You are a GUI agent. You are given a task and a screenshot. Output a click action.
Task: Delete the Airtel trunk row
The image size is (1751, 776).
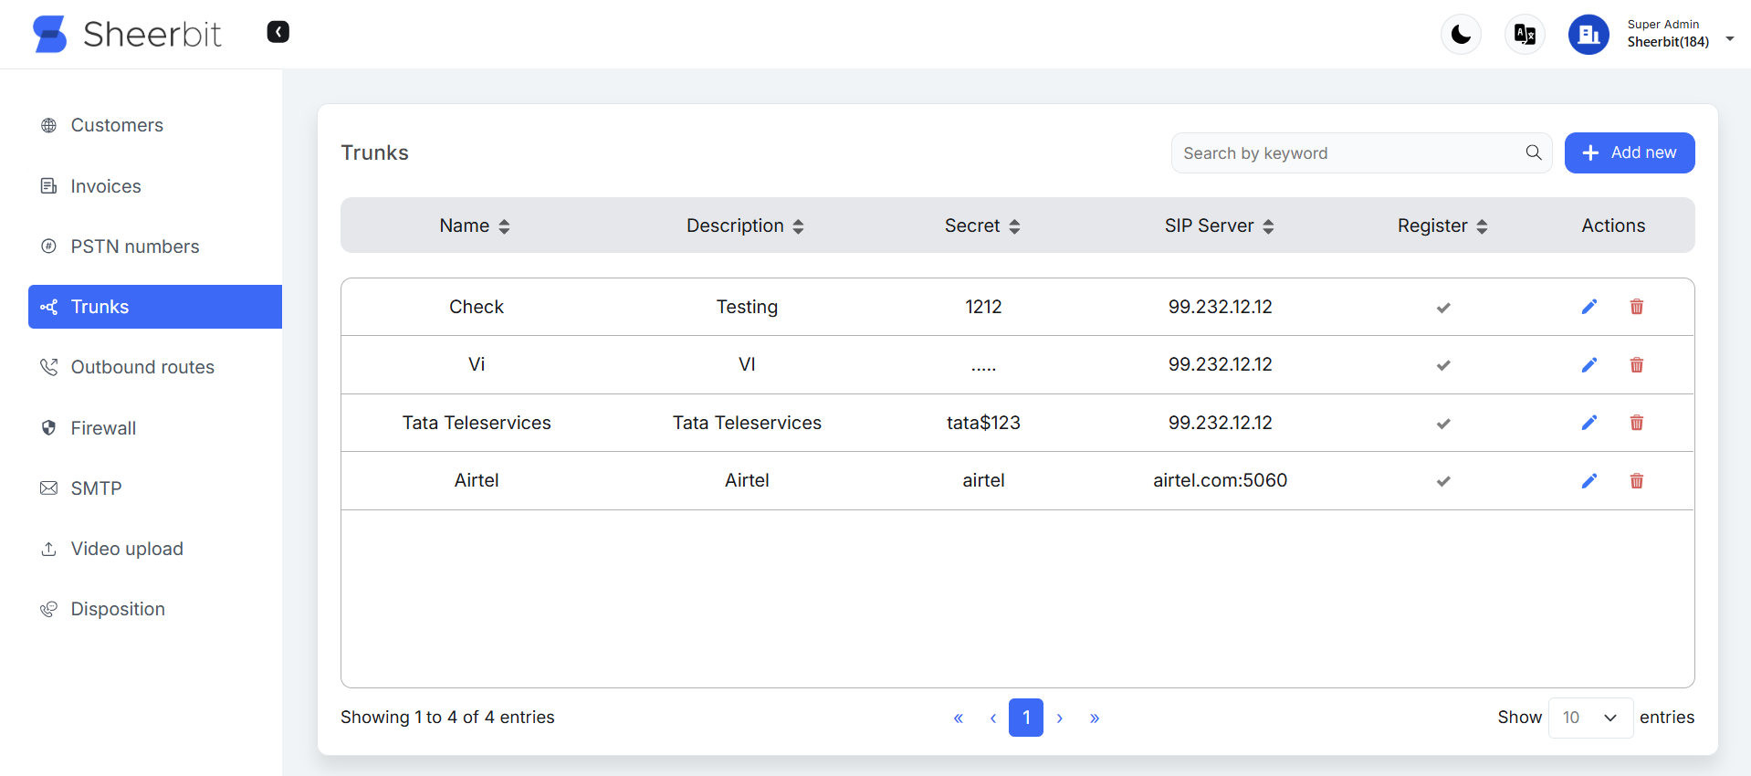[1636, 481]
